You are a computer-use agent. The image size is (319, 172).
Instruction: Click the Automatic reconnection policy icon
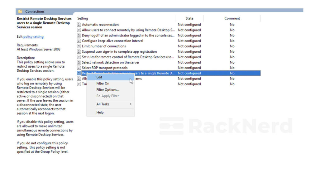[79, 25]
